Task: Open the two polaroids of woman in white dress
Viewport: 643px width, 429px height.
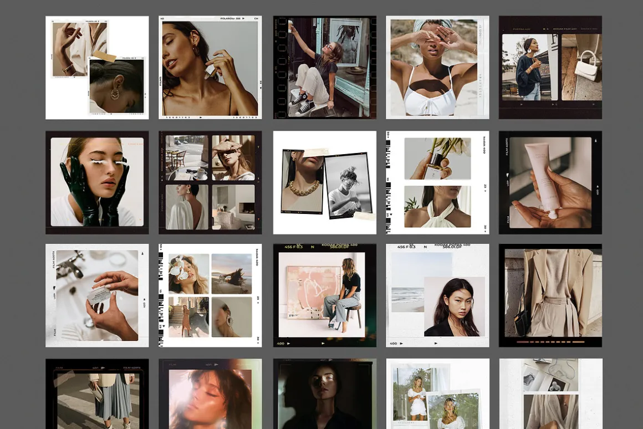Action: click(437, 394)
